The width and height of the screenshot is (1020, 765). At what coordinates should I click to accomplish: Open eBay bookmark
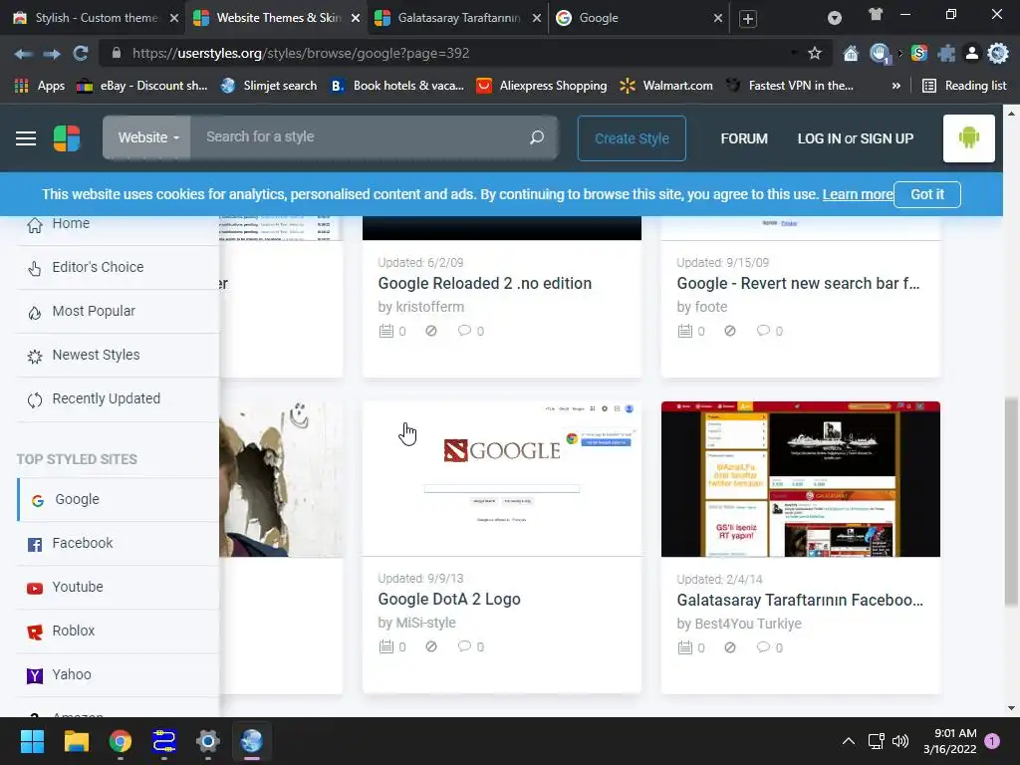[142, 86]
